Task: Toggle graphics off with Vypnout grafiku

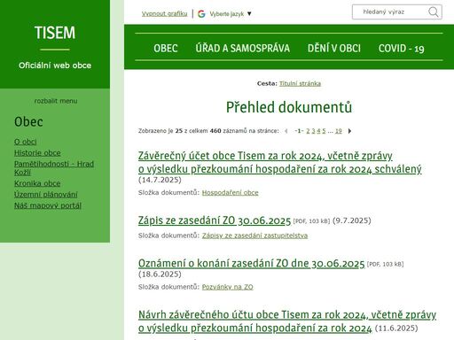Action: pos(164,13)
